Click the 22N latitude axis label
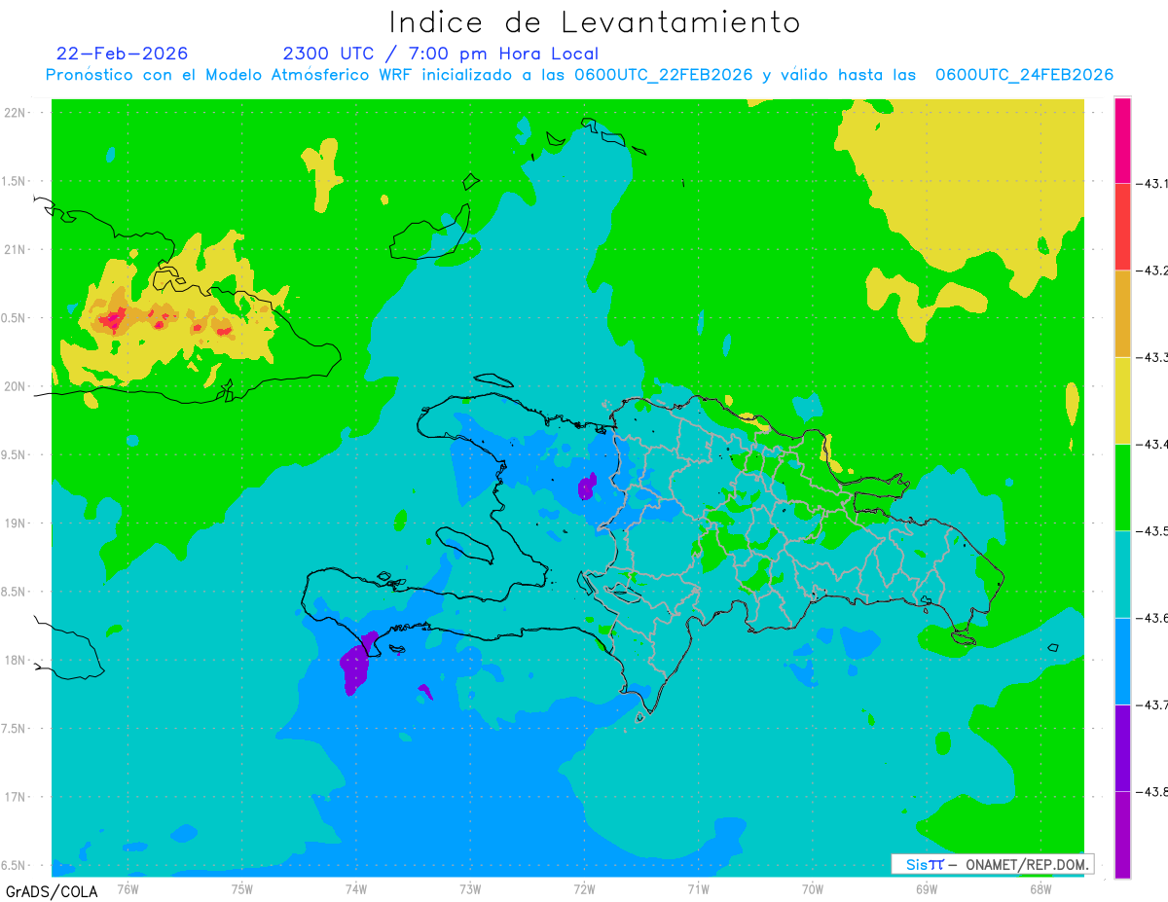1168x902 pixels. (16, 113)
